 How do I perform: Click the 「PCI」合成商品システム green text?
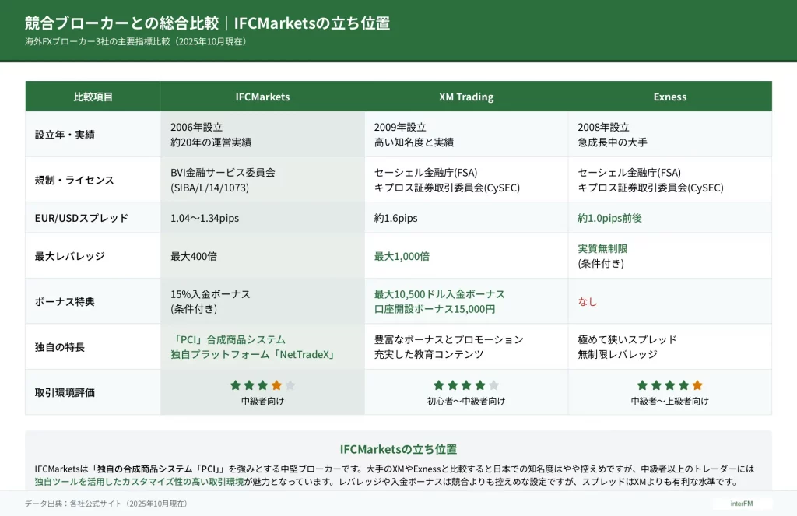[x=228, y=340]
